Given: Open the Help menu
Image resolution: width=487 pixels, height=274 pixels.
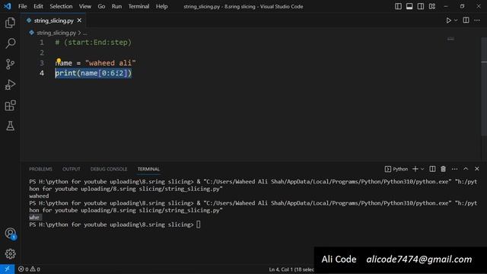Looking at the screenshot, I should point(161,6).
